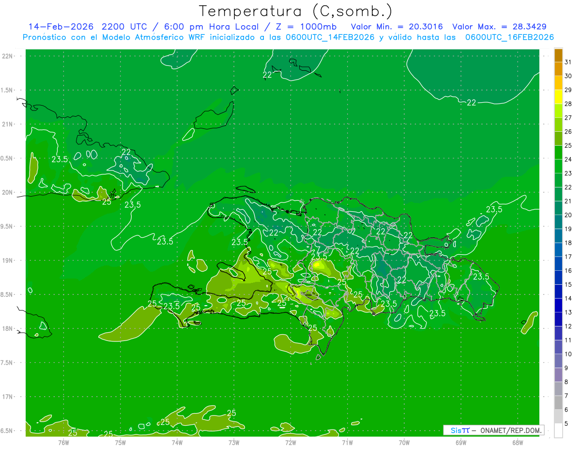The image size is (581, 449).
Task: Pick the lime swatch between 27 and 28
Action: click(558, 110)
